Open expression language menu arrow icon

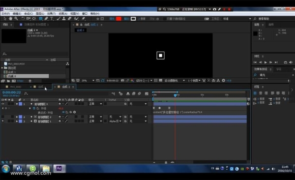tap(75, 112)
